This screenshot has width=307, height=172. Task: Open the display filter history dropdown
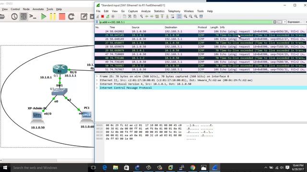point(285,22)
